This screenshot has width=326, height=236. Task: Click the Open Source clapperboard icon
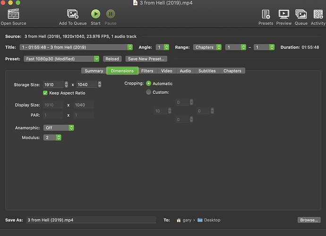coord(13,14)
